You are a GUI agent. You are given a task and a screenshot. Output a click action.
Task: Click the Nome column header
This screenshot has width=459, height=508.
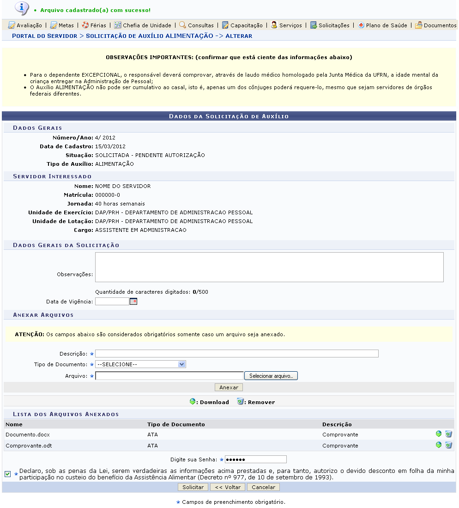tap(14, 424)
